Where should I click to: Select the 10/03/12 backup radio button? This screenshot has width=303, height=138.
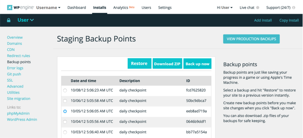click(x=65, y=132)
